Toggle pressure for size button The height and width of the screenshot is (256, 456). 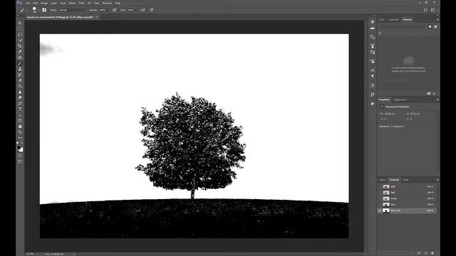(x=152, y=10)
